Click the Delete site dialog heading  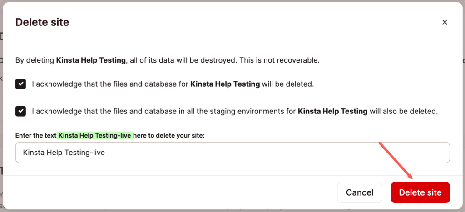tap(42, 22)
